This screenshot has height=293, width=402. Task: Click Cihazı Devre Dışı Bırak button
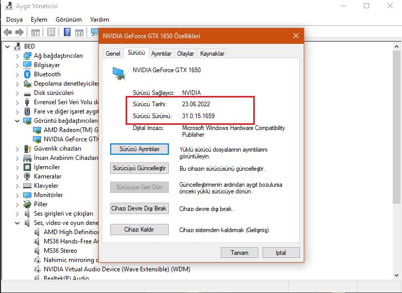click(x=139, y=208)
